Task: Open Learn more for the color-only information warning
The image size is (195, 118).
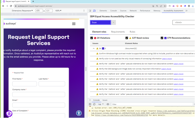Action: (x=167, y=59)
